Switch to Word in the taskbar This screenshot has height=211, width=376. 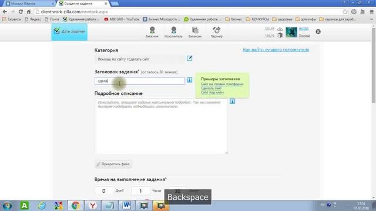tap(126, 206)
